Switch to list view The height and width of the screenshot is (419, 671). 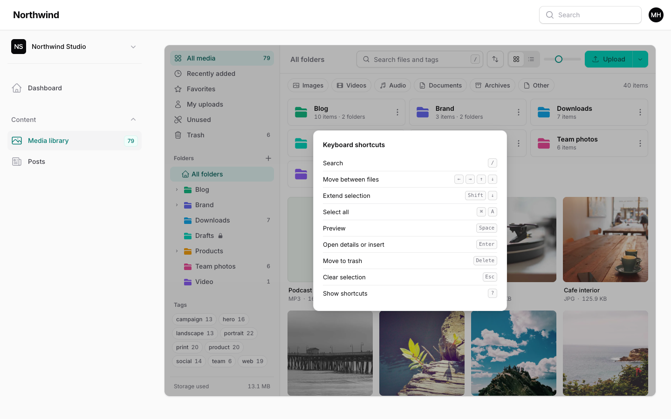[531, 59]
